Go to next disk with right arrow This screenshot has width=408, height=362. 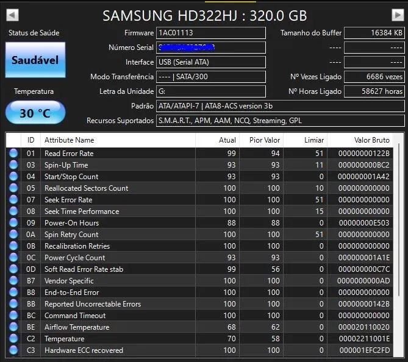point(398,15)
